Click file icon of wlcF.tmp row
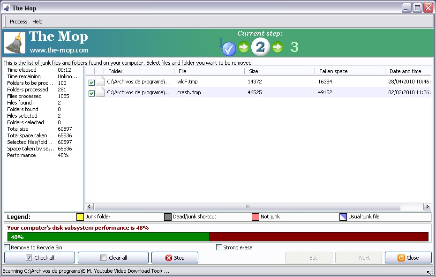436x277 pixels. pyautogui.click(x=100, y=82)
